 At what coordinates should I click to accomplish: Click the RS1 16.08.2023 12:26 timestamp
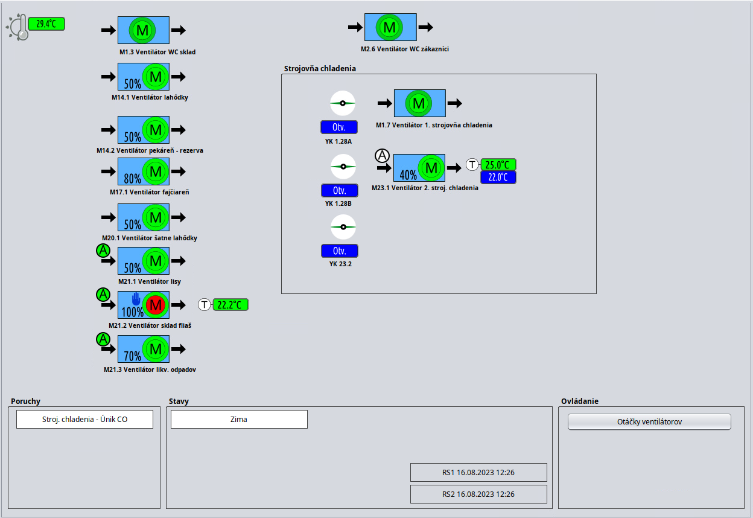[x=478, y=473]
